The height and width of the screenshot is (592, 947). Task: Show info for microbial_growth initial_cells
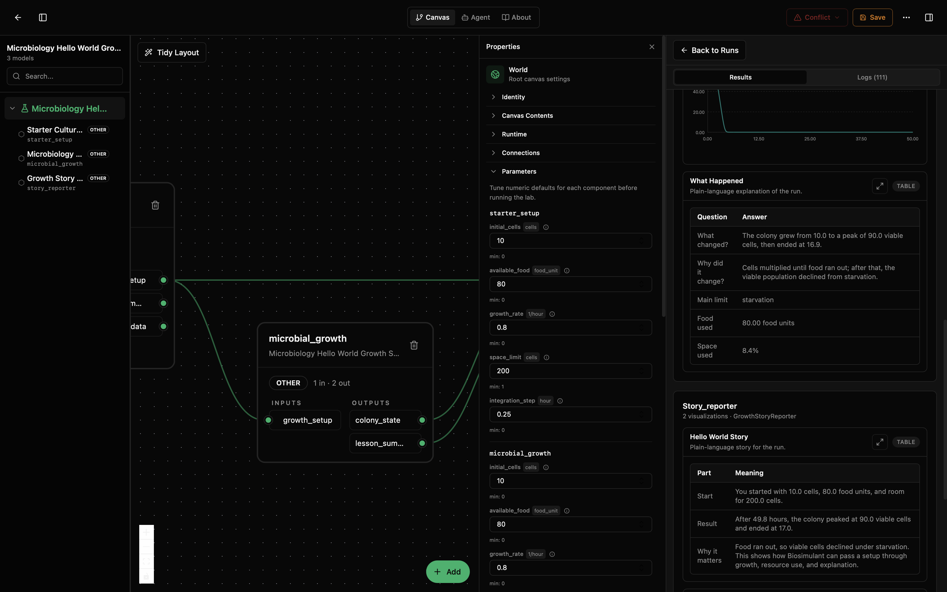click(546, 467)
